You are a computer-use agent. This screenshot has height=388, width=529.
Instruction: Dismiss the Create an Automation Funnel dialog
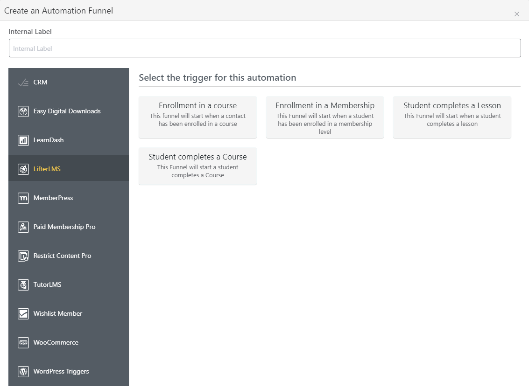click(x=517, y=14)
